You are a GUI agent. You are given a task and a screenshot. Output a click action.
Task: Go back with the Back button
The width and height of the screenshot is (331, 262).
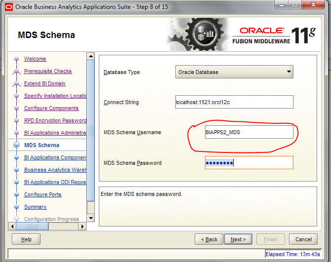click(209, 239)
